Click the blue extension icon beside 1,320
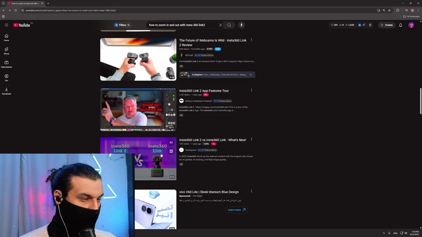The image size is (422, 237). pyautogui.click(x=359, y=25)
